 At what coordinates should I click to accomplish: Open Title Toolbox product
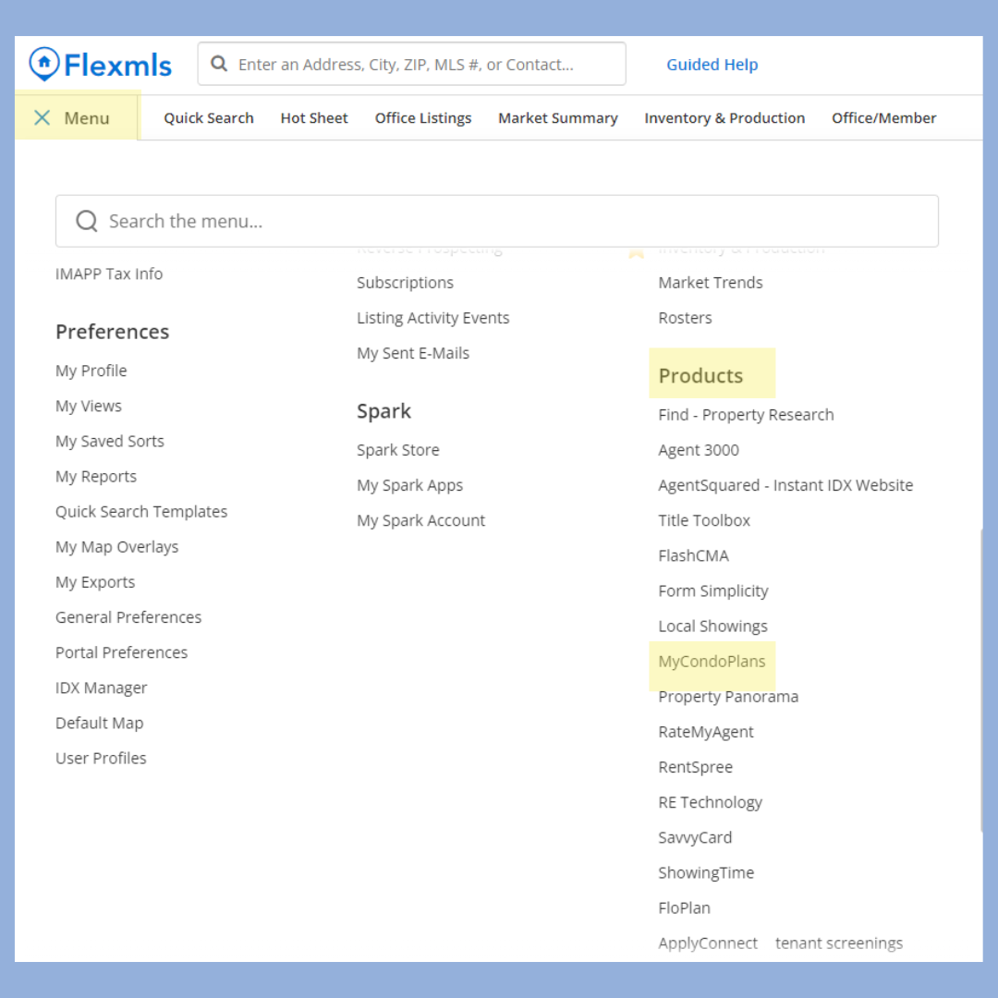(x=704, y=520)
